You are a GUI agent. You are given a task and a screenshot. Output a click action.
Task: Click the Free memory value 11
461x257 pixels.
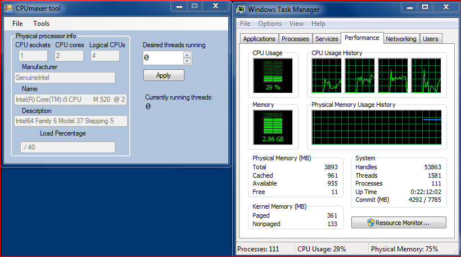click(x=335, y=192)
